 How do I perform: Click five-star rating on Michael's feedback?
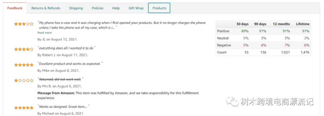coord(24,108)
